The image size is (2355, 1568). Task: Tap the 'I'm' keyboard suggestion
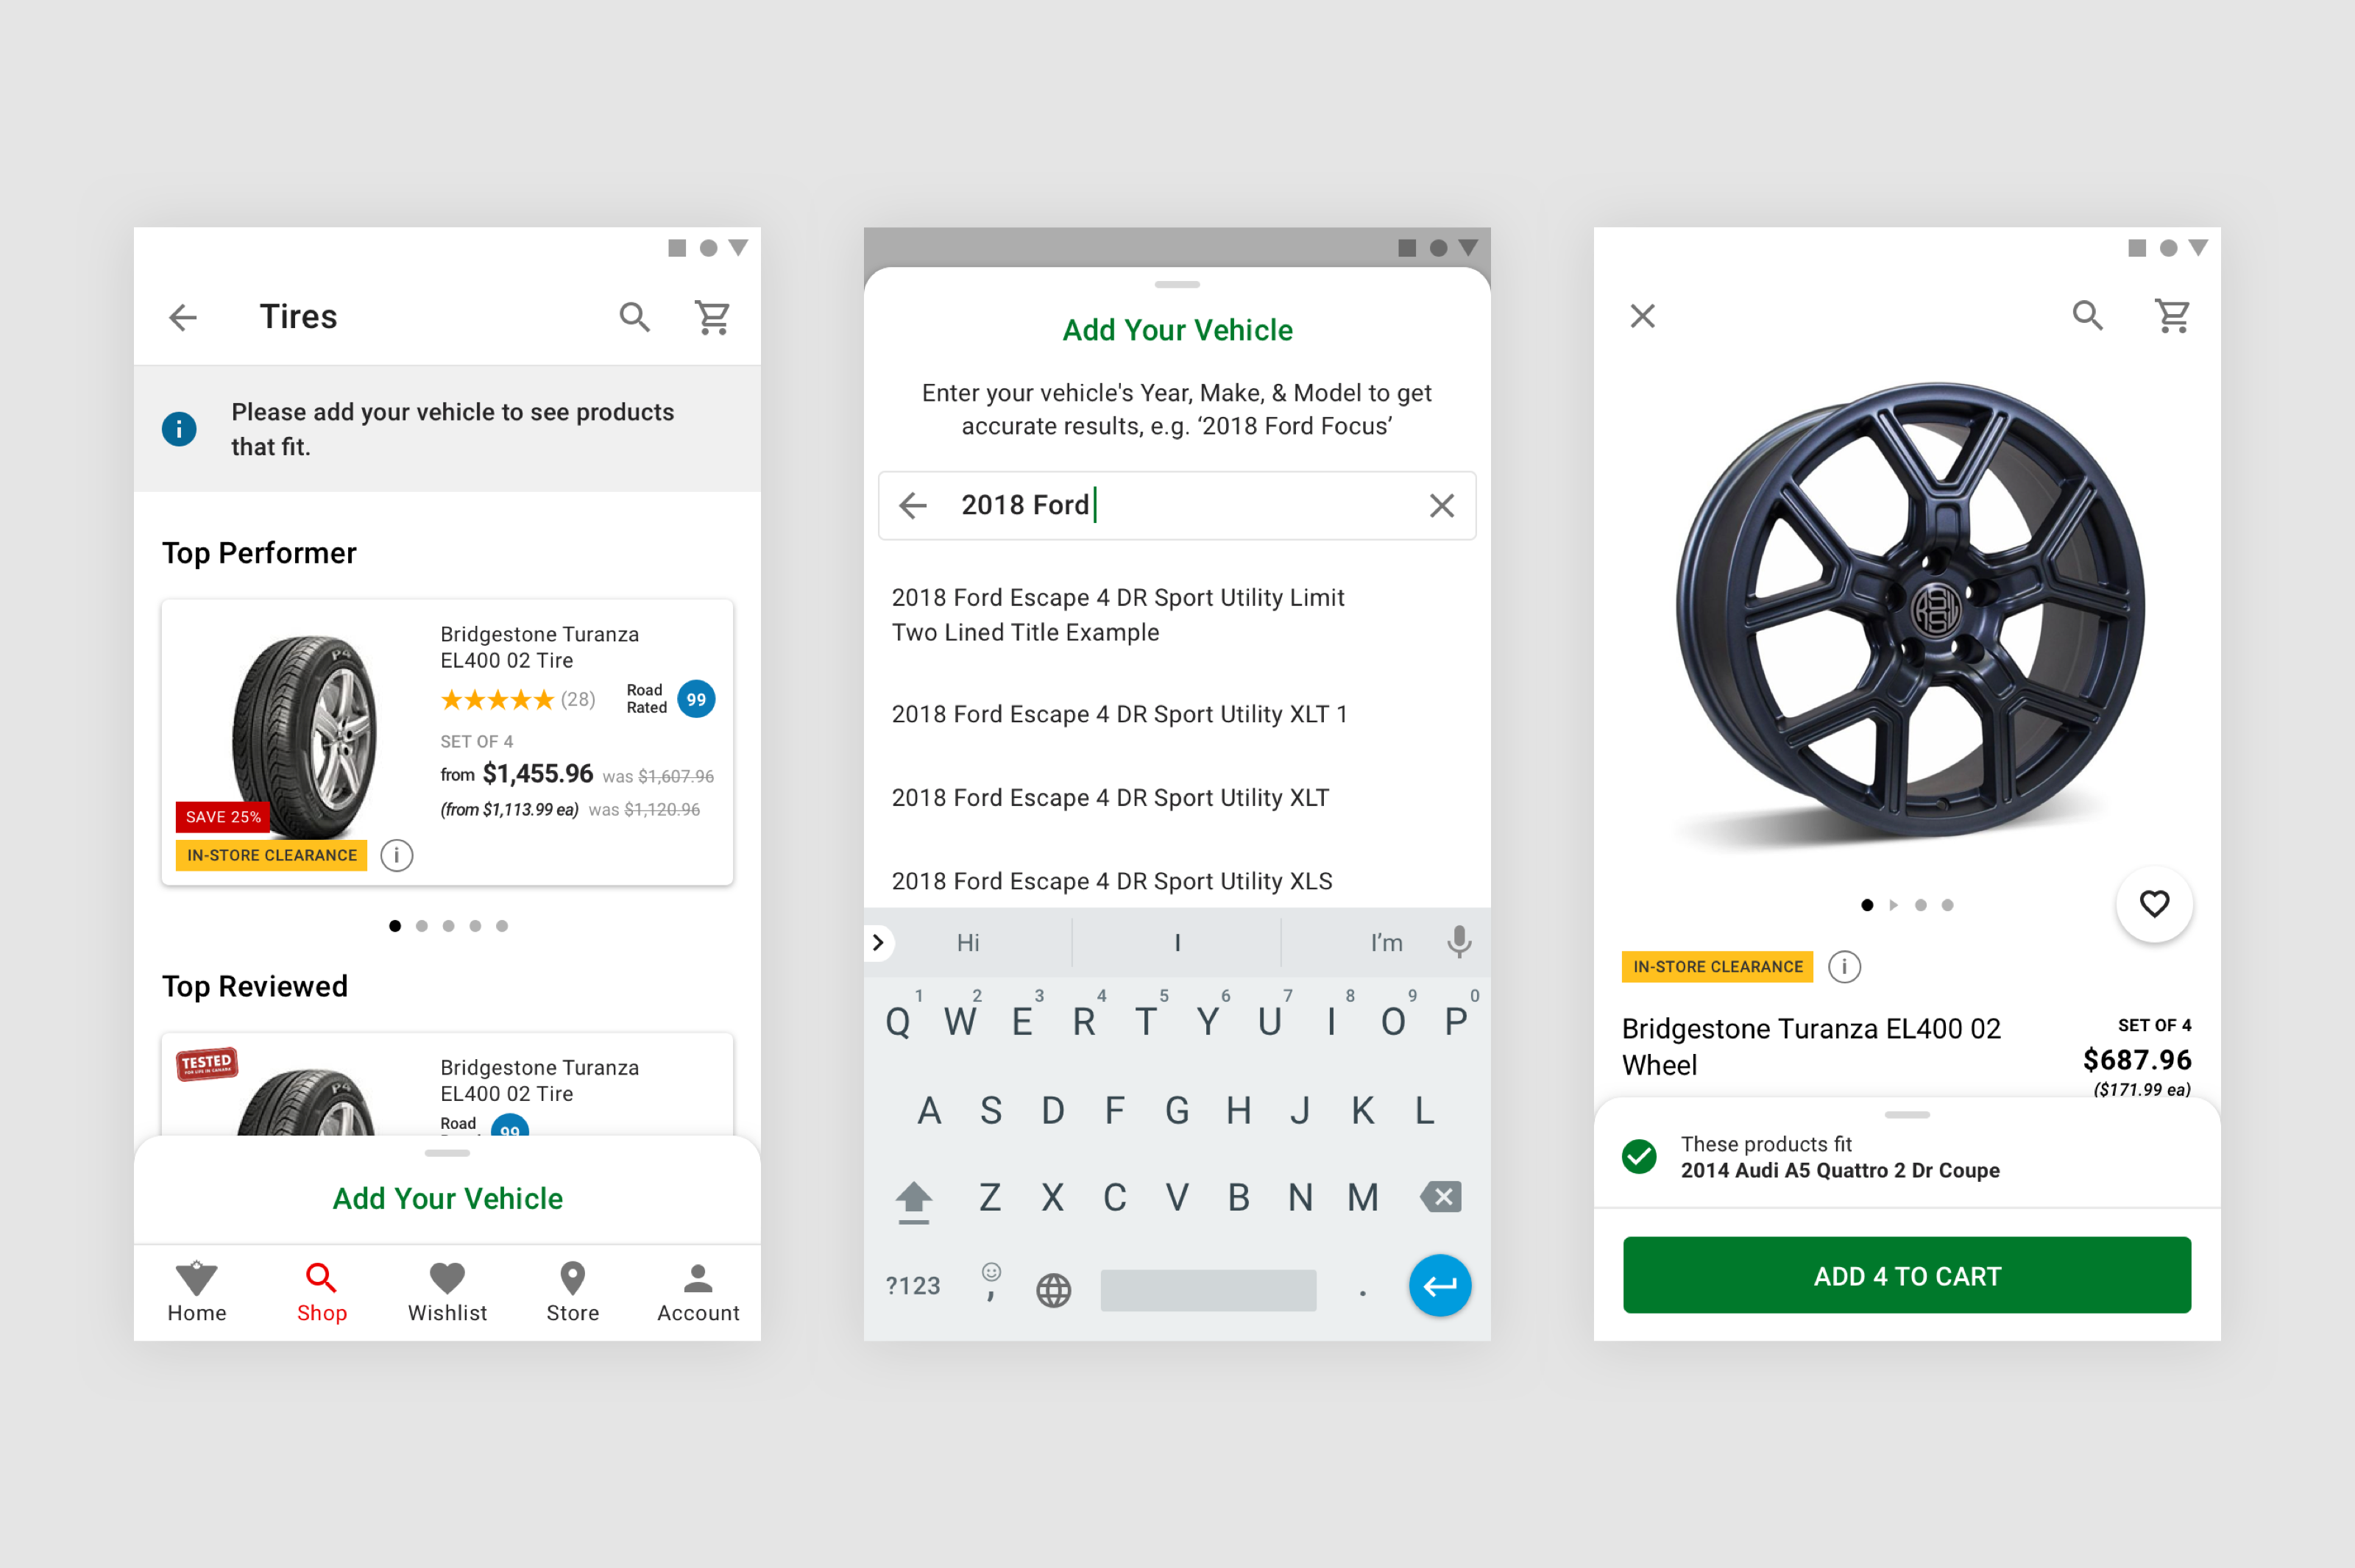[x=1387, y=942]
